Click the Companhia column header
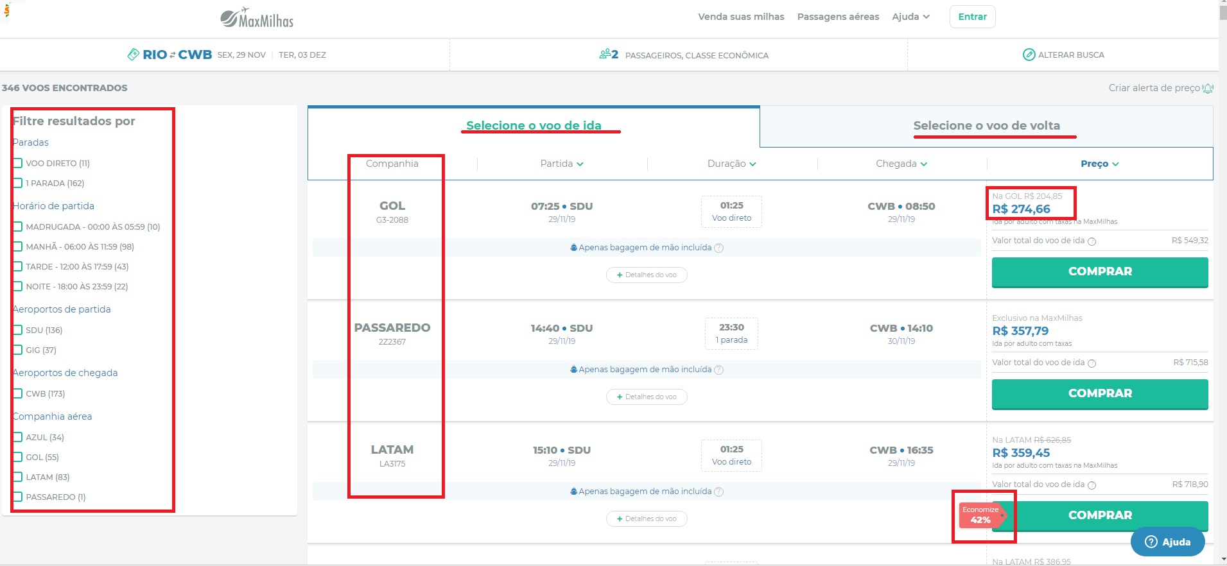Image resolution: width=1227 pixels, height=566 pixels. click(392, 164)
